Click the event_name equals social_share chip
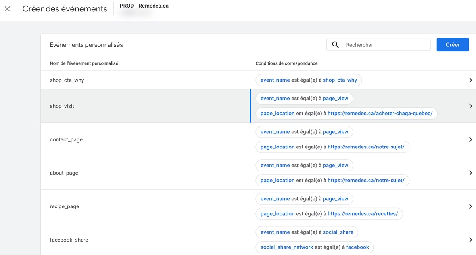476x255 pixels. click(x=307, y=232)
